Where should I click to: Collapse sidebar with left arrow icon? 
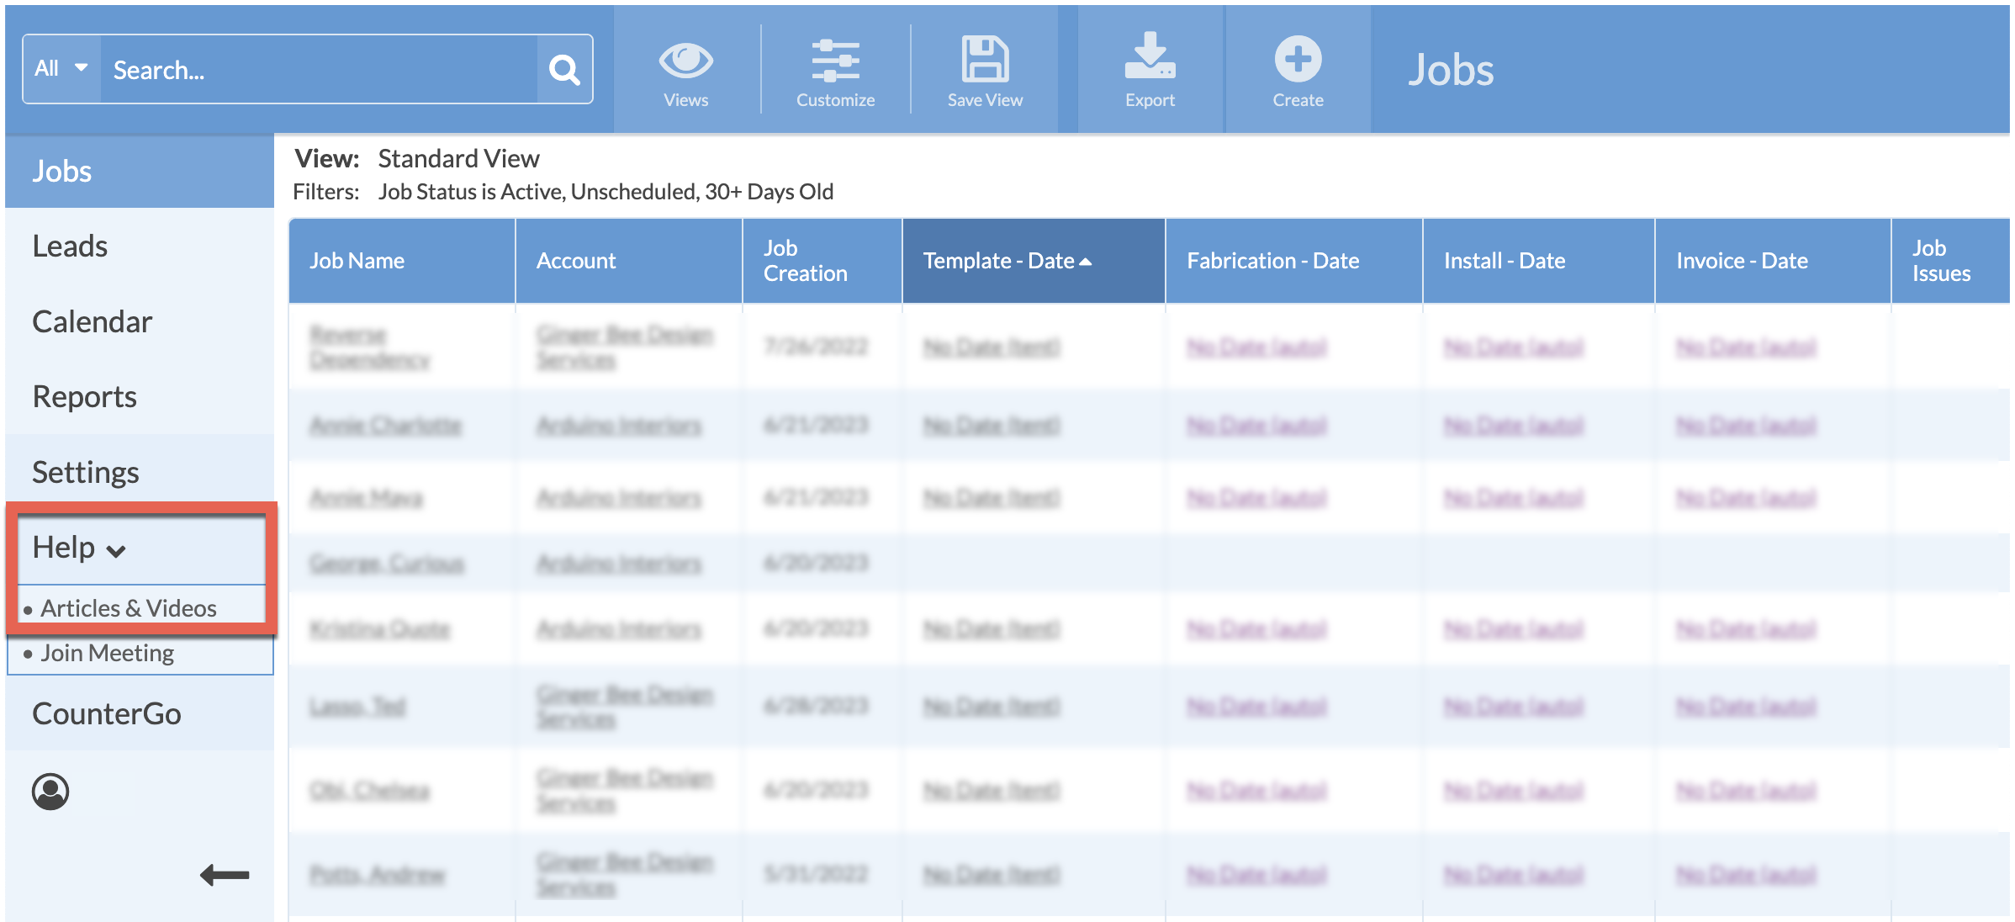tap(225, 875)
